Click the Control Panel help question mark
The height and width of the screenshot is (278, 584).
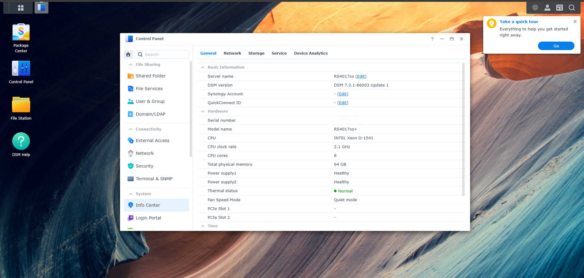click(x=432, y=39)
